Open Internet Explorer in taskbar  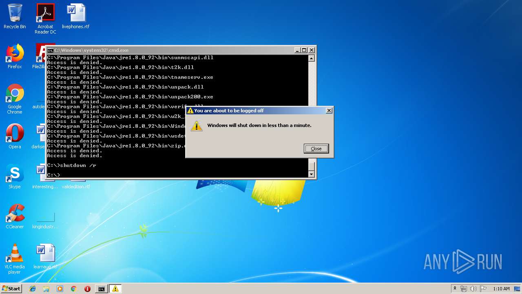(33, 289)
